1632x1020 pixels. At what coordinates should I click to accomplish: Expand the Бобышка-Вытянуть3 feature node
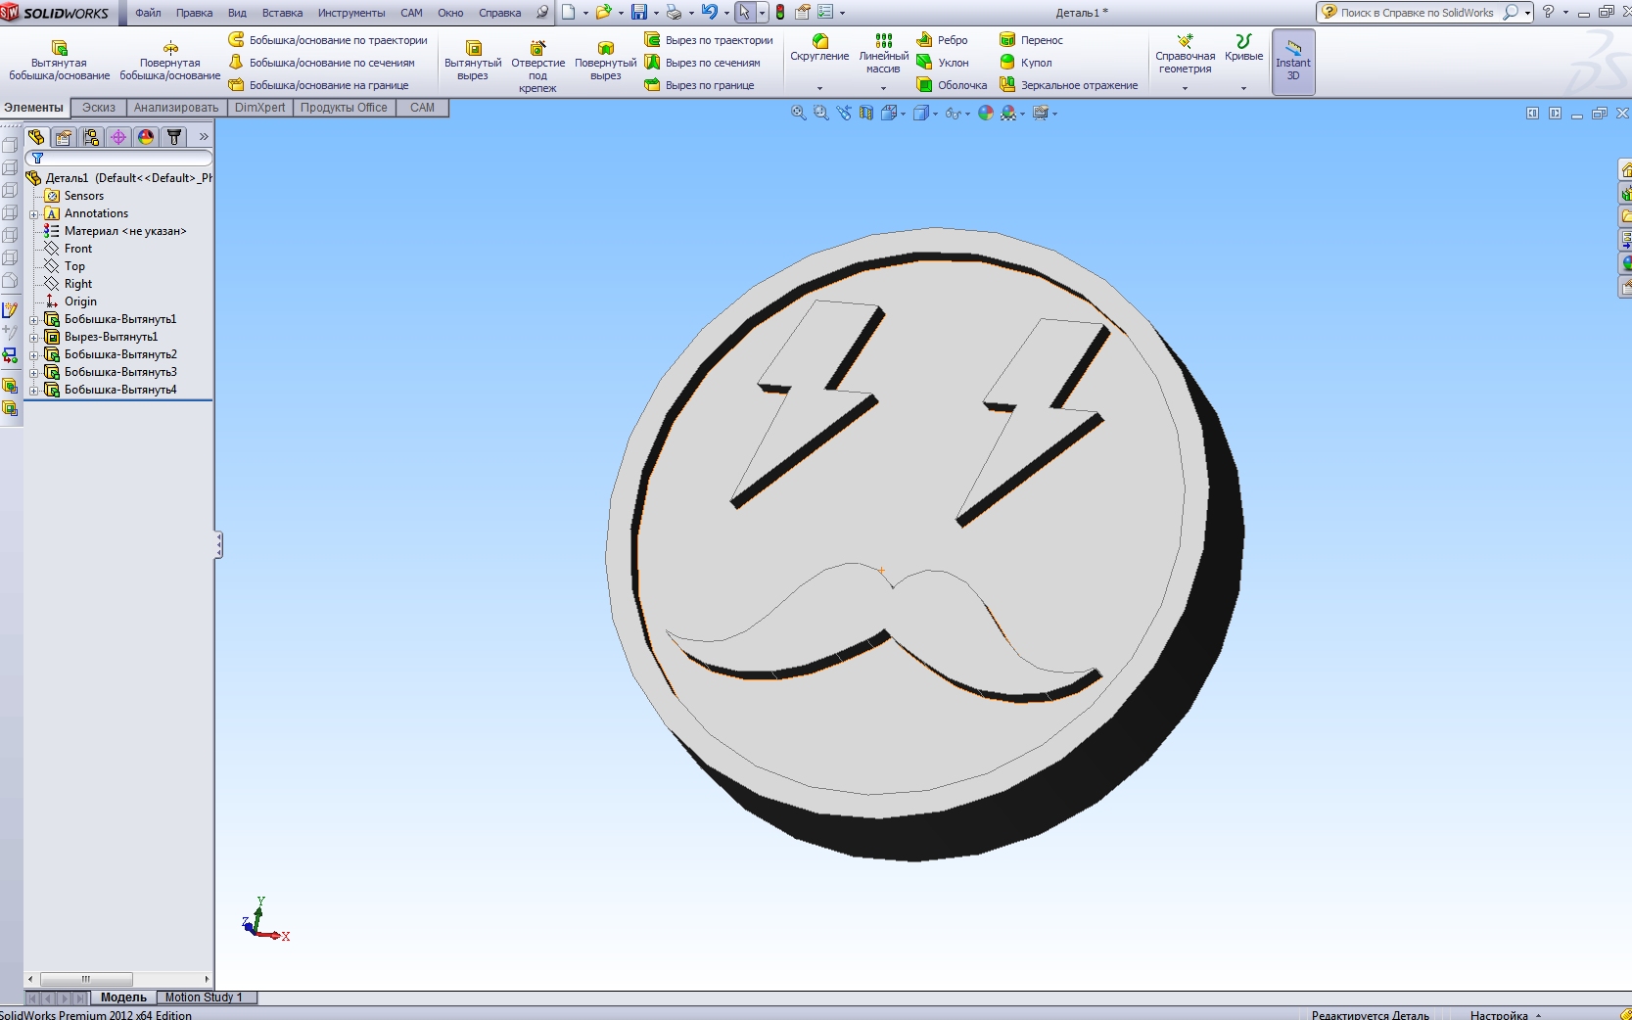click(34, 373)
